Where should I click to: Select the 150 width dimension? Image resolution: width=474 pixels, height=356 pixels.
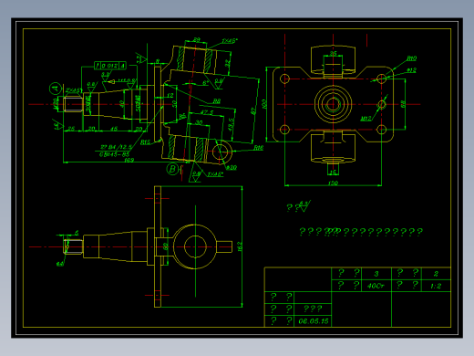(333, 183)
